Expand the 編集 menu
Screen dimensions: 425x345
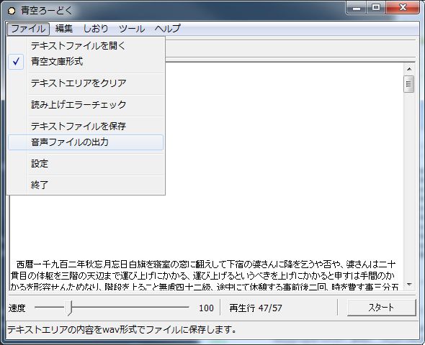tap(64, 29)
